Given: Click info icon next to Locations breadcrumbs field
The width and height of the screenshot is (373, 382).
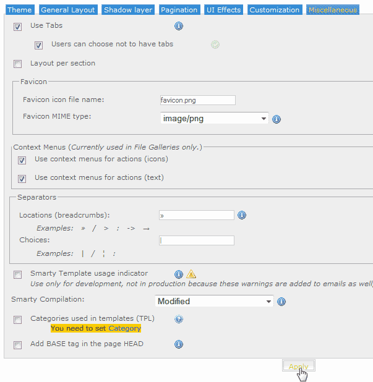Looking at the screenshot, I should point(242,215).
